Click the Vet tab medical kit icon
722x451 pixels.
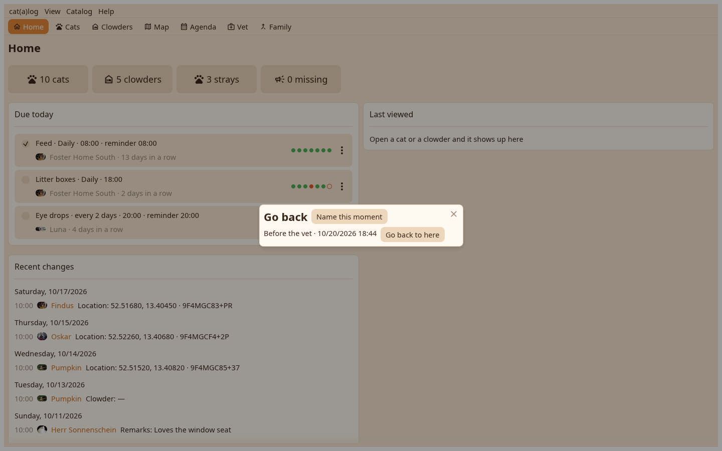click(231, 27)
